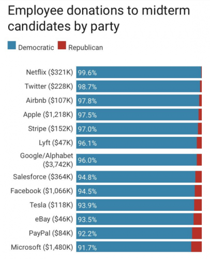The width and height of the screenshot is (210, 259).
Task: Click Facebook's red Republican bar segment
Action: (x=198, y=191)
